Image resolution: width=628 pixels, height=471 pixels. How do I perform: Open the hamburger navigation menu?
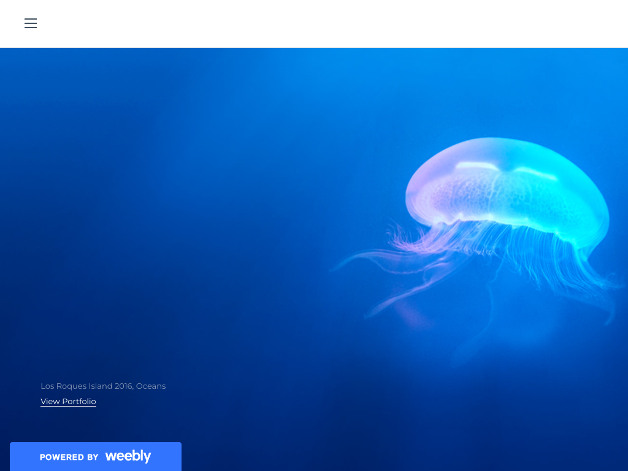click(31, 23)
